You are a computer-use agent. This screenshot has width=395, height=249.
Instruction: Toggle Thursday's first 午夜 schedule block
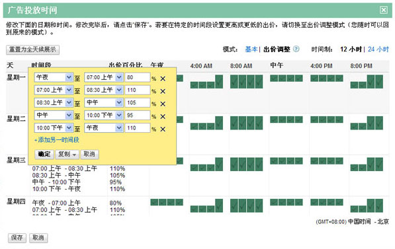click(x=154, y=202)
